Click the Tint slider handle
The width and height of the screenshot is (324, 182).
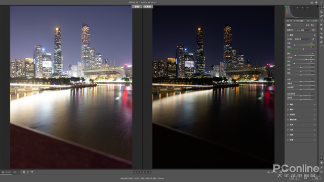click(x=303, y=49)
